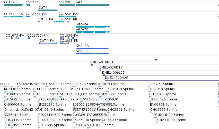Select protein CG1998-PB

pos(64,43)
